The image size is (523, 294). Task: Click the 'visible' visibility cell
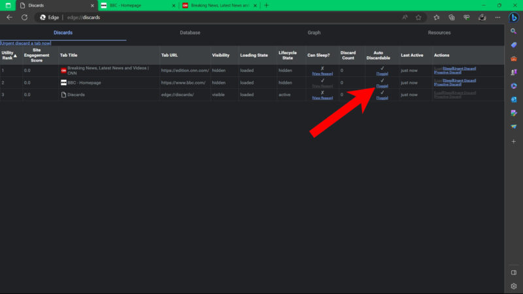218,95
